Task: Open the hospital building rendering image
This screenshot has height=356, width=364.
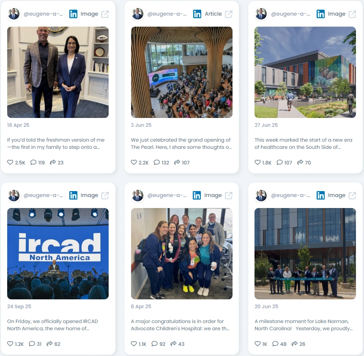Action: pyautogui.click(x=305, y=72)
